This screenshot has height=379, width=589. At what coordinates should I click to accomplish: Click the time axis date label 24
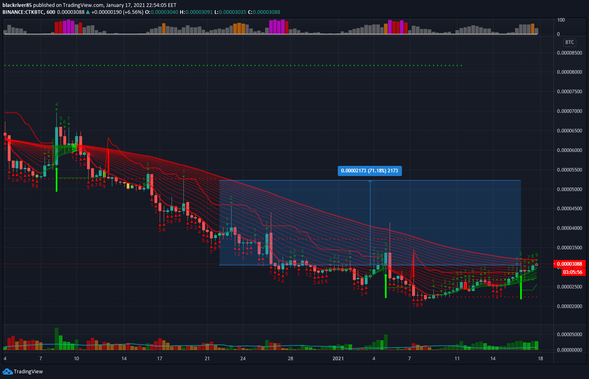tap(243, 359)
